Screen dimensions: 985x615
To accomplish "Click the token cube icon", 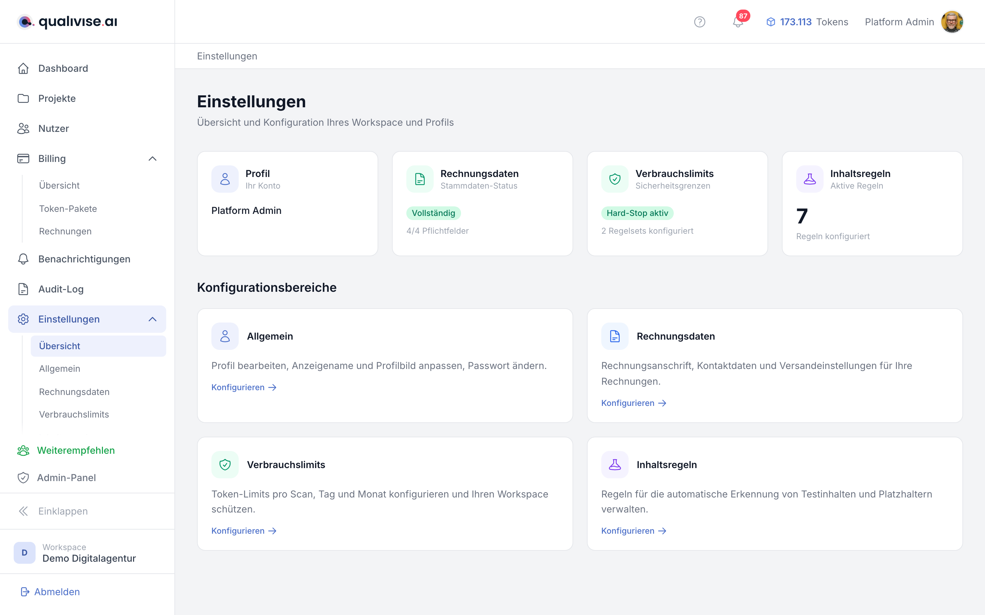I will (x=771, y=22).
